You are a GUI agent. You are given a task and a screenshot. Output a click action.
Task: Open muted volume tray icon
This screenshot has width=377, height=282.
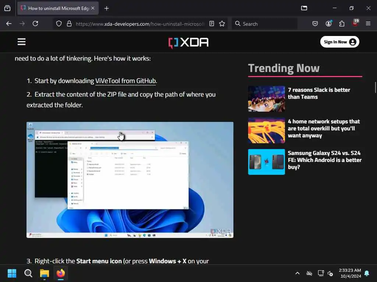coord(330,273)
